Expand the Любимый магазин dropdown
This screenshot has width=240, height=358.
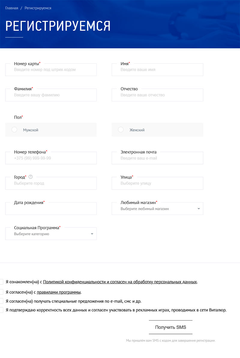[157, 209]
